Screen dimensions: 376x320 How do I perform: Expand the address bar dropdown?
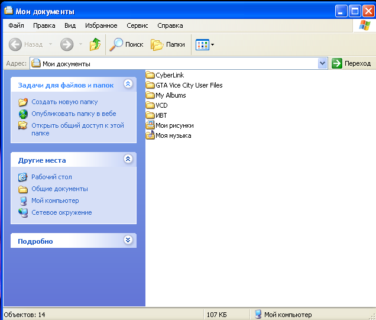click(323, 63)
